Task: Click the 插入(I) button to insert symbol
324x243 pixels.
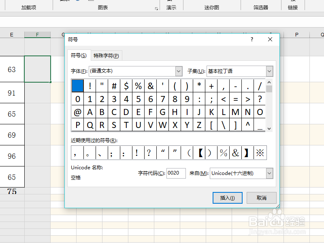Action: tap(227, 198)
